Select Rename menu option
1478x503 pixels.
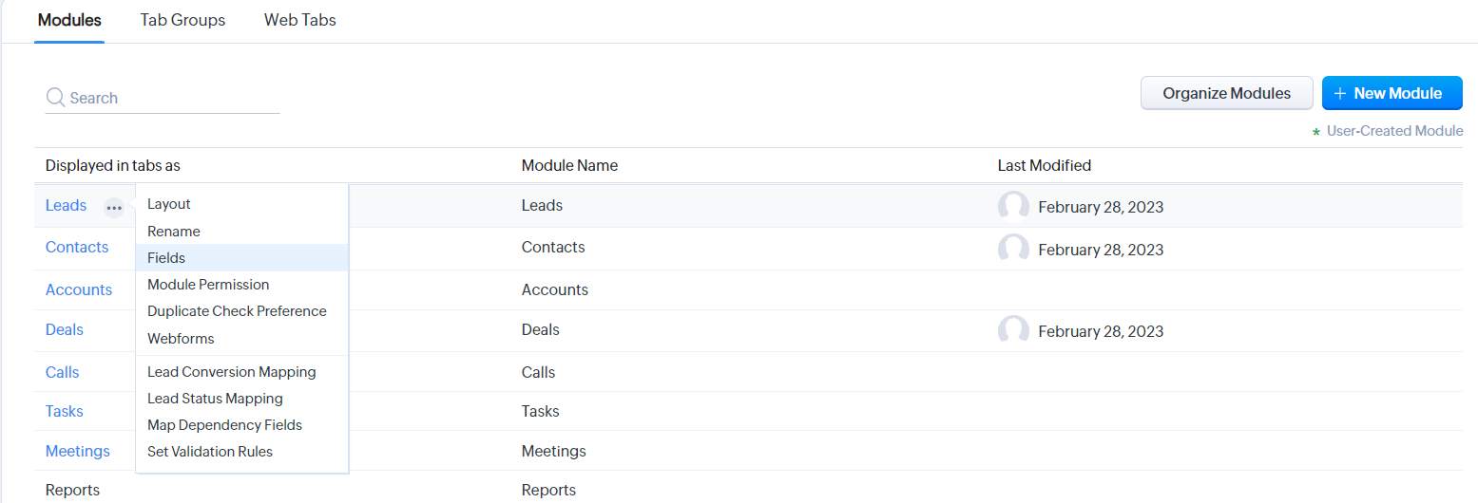(174, 232)
